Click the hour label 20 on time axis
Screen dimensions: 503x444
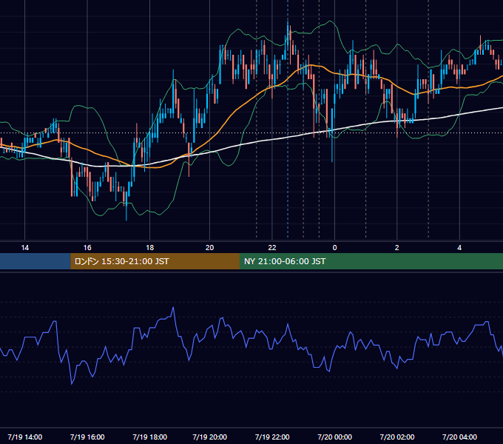coord(209,248)
